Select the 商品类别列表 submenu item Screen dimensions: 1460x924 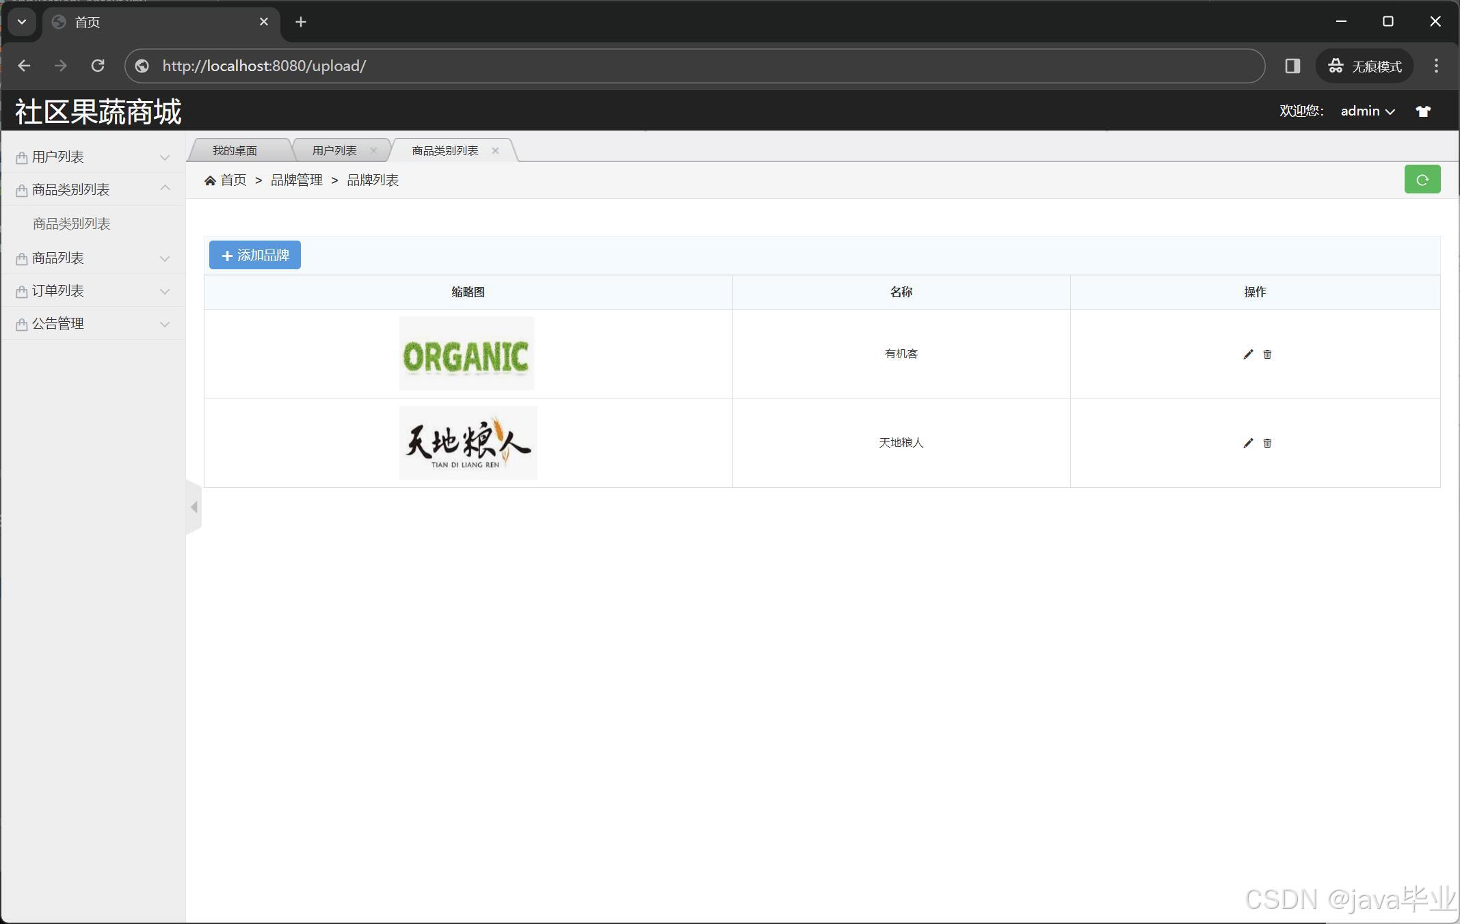(x=72, y=224)
